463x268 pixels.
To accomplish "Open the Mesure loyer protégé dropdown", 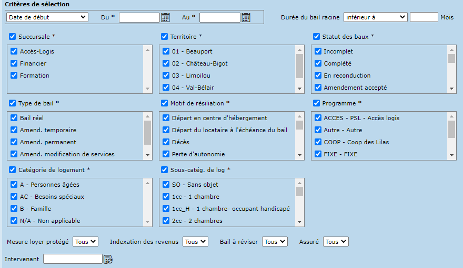I will (x=85, y=242).
